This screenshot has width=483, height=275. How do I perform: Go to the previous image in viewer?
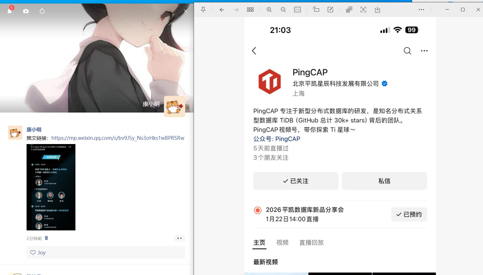[x=222, y=10]
